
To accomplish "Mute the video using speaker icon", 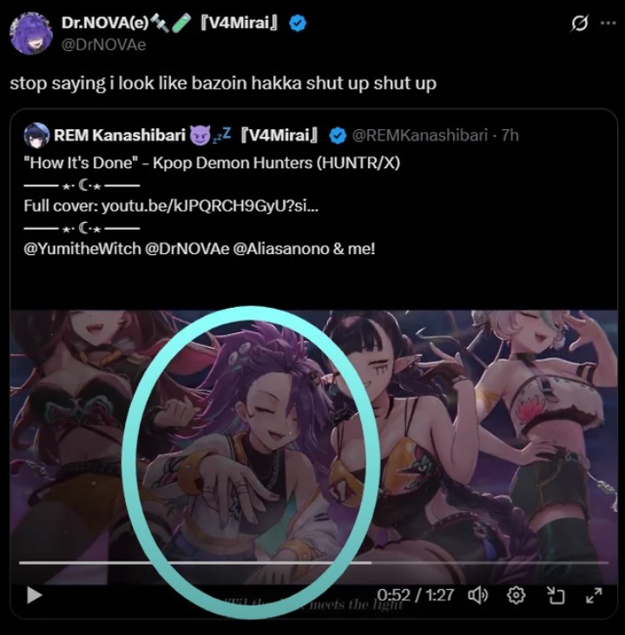I will [x=478, y=595].
